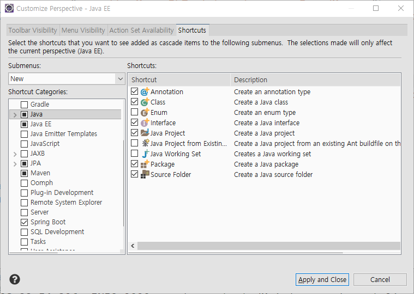Select the Shortcuts tab
The image size is (414, 294).
tap(192, 30)
